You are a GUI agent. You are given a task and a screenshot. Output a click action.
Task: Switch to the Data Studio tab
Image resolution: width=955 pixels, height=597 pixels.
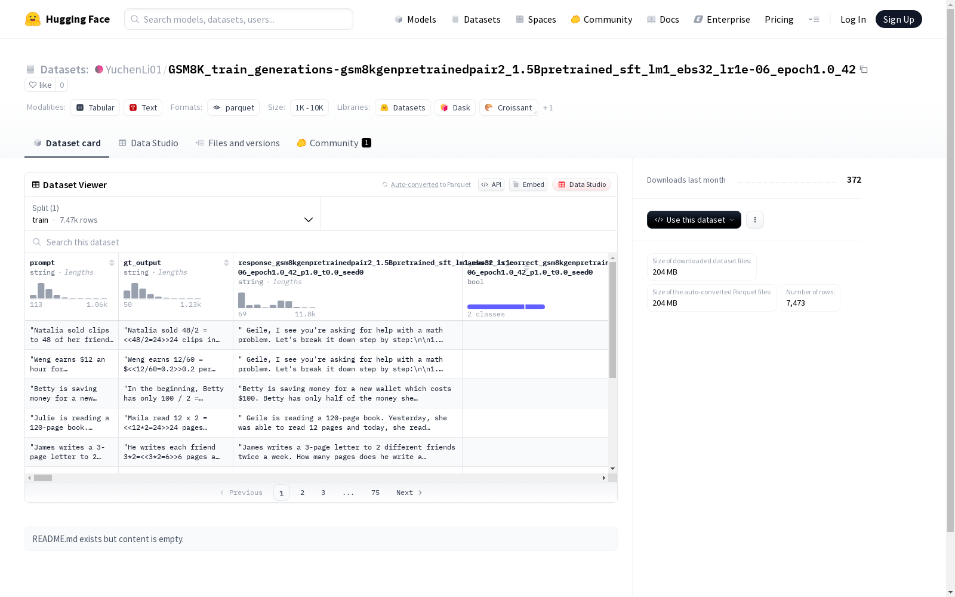(x=149, y=143)
